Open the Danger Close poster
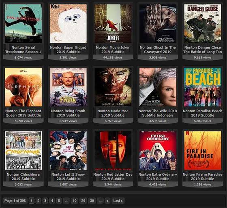 tap(203, 23)
